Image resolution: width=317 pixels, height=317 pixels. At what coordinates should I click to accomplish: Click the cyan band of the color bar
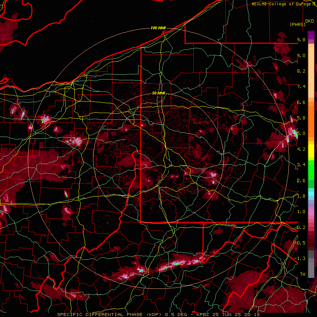(x=311, y=194)
